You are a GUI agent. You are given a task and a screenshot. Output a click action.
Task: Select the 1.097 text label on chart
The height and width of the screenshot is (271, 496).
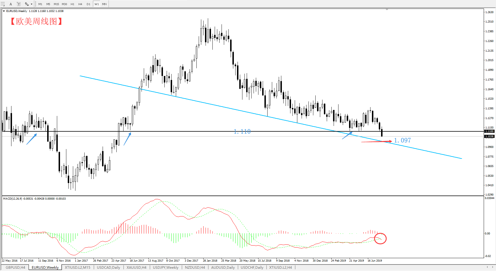click(x=403, y=140)
